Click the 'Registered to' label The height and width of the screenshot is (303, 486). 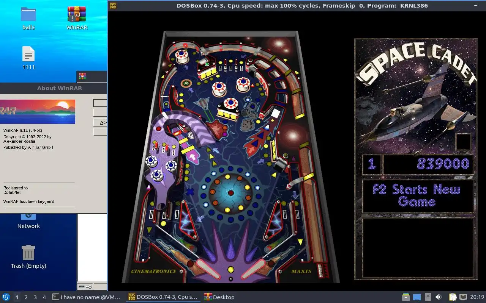pyautogui.click(x=16, y=188)
